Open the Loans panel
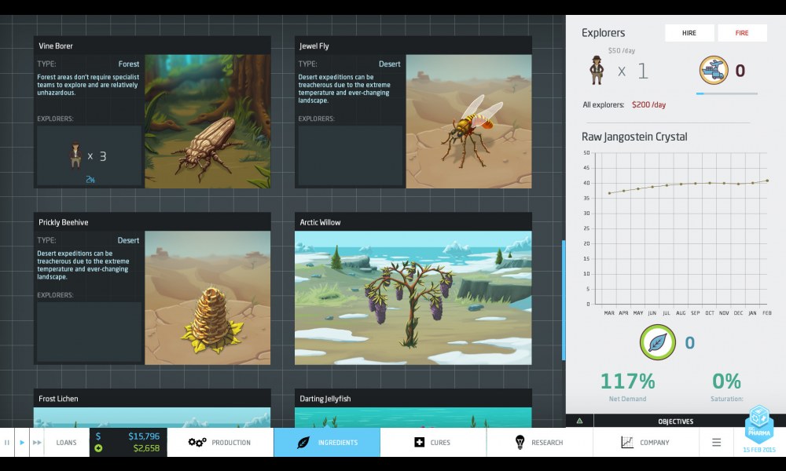786x471 pixels. tap(67, 443)
